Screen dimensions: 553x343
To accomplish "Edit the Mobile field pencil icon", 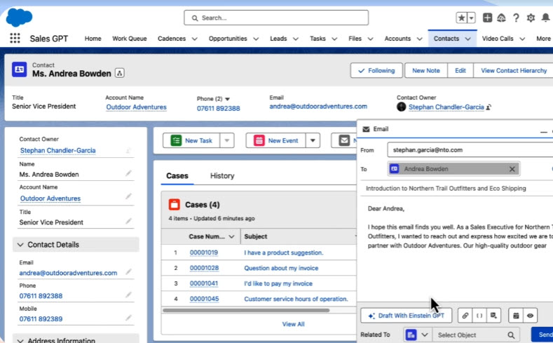I will 128,318.
